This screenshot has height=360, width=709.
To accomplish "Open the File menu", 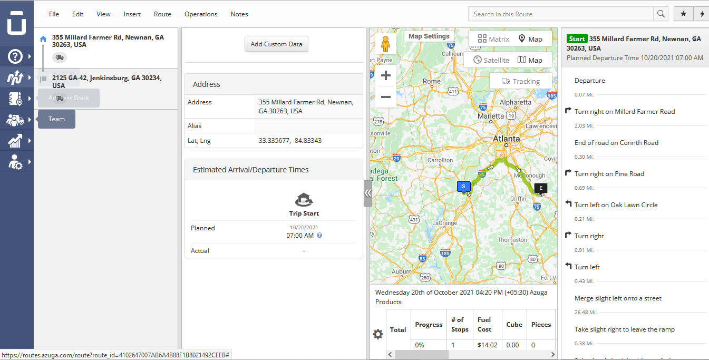I will pos(54,14).
